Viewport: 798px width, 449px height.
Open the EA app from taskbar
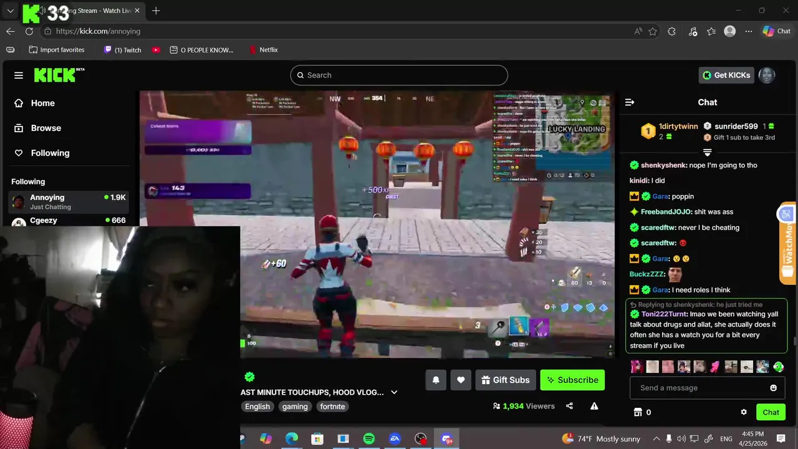pos(395,439)
